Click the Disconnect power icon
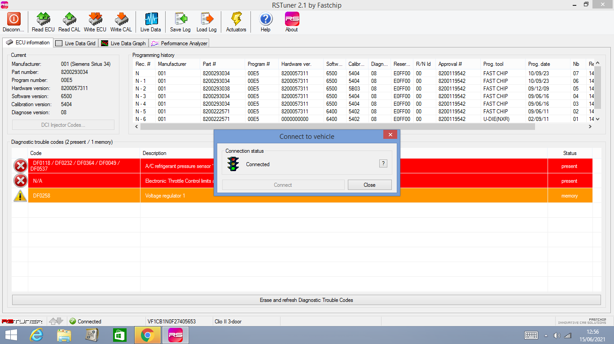This screenshot has width=614, height=344. pos(13,19)
